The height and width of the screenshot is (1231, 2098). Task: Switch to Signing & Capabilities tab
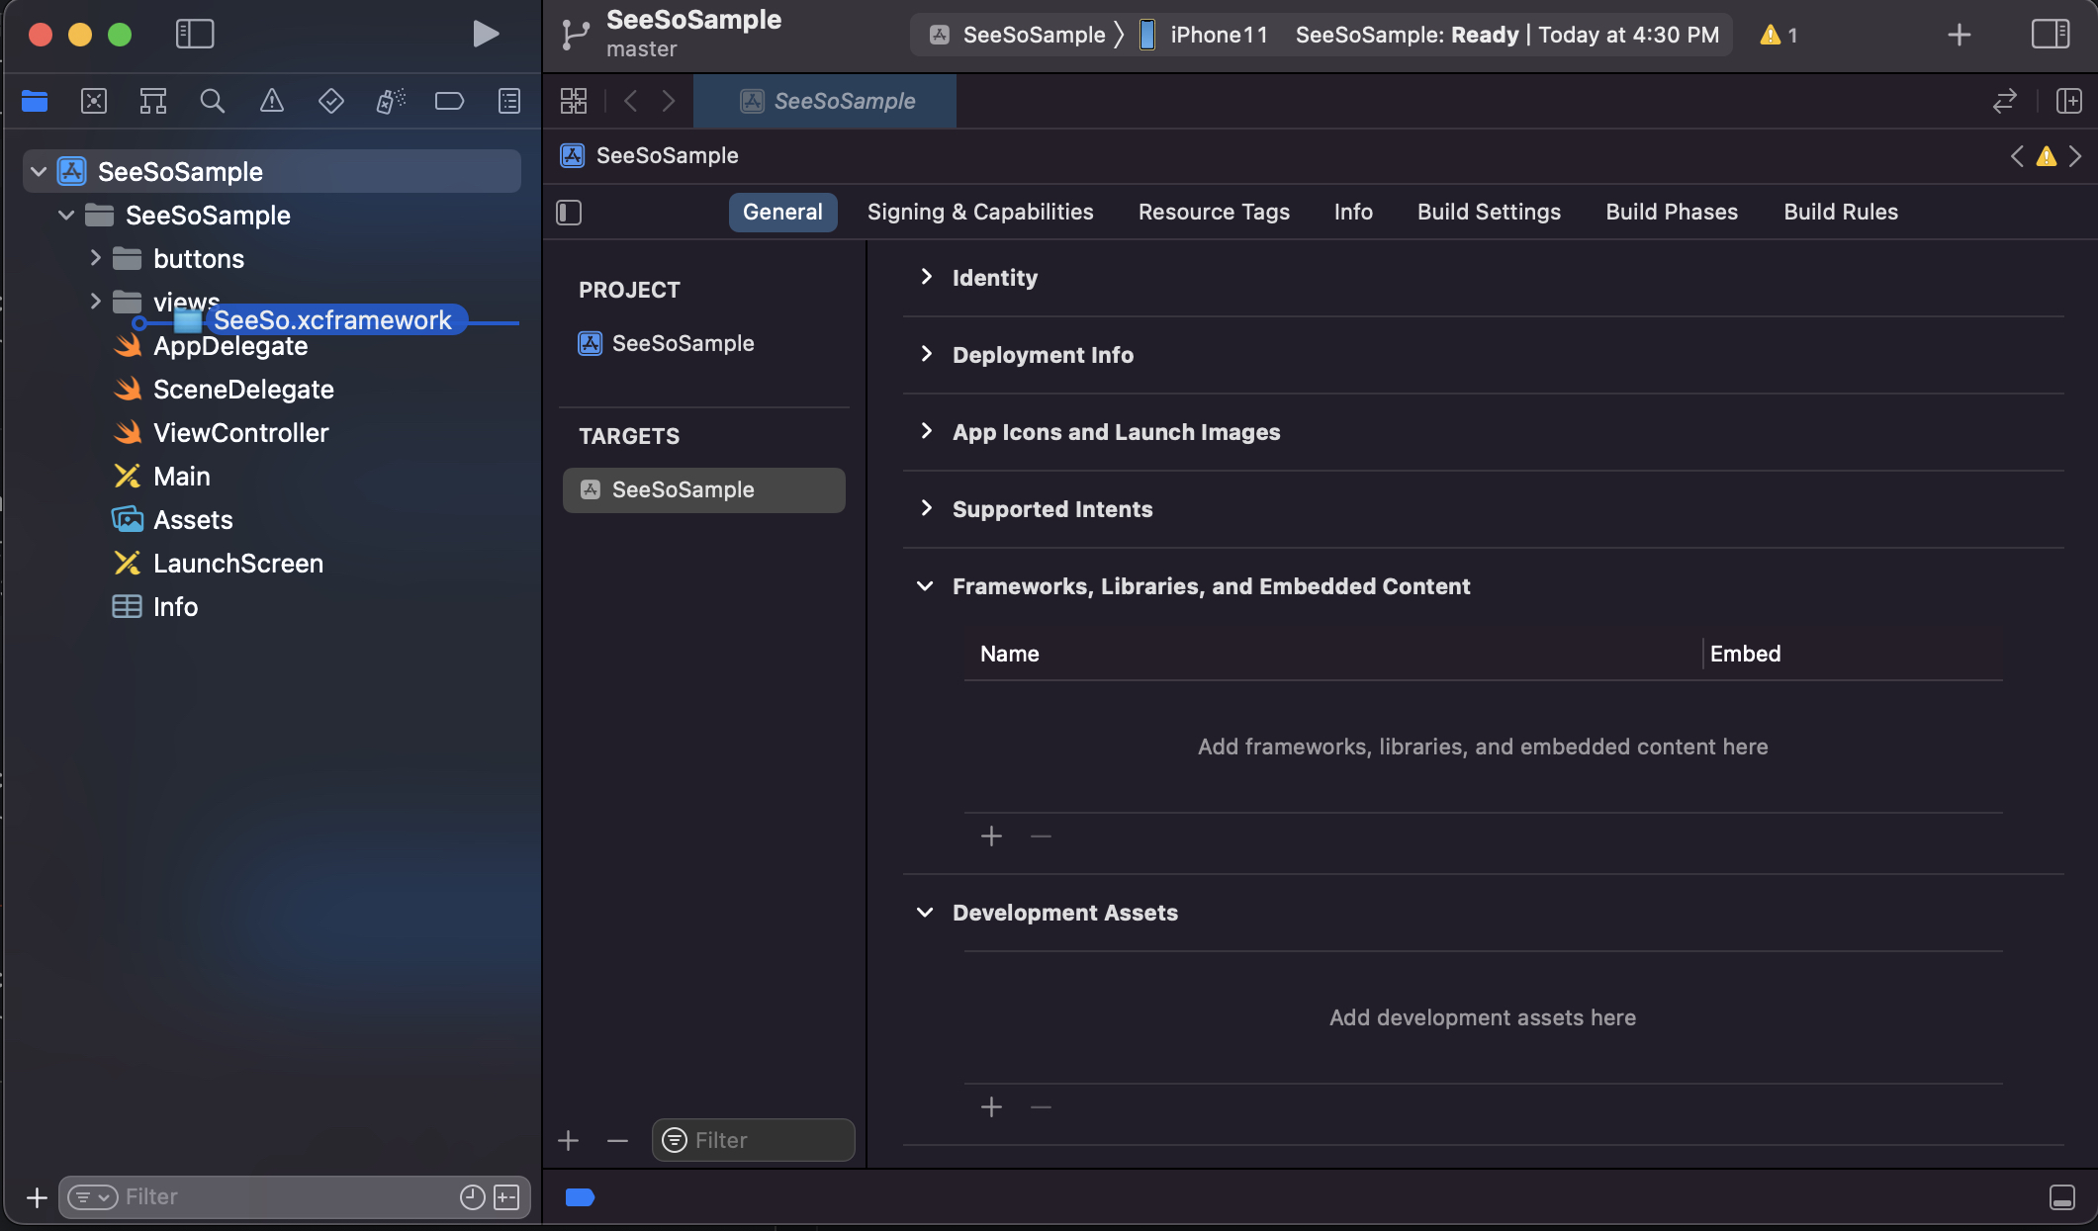click(980, 213)
